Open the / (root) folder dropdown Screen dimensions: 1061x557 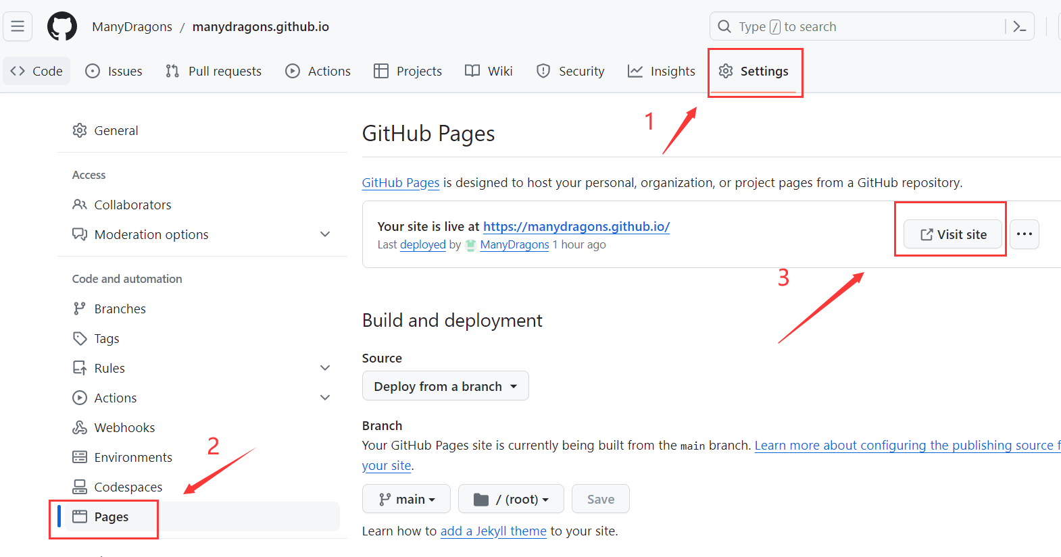pyautogui.click(x=511, y=499)
